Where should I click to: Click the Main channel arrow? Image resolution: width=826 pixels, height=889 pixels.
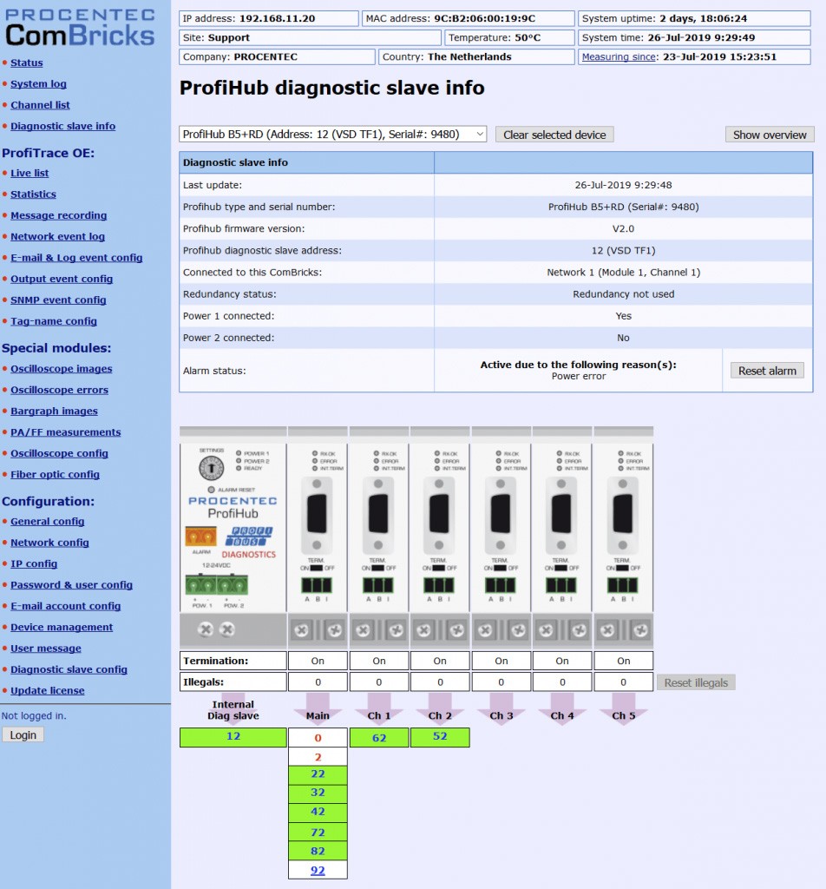pos(318,710)
